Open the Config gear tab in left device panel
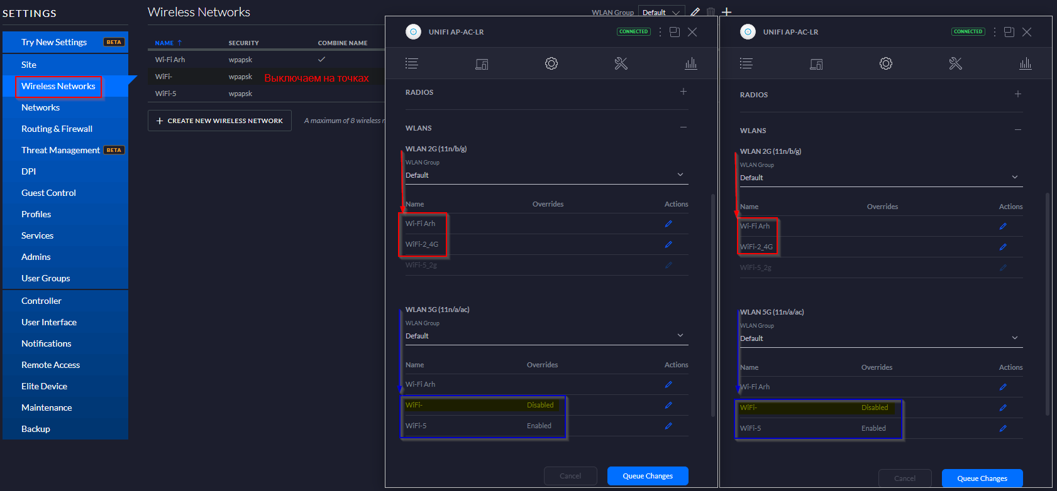The image size is (1057, 491). click(x=551, y=63)
